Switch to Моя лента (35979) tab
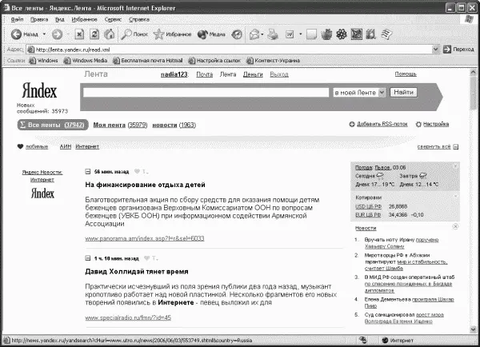 click(120, 125)
